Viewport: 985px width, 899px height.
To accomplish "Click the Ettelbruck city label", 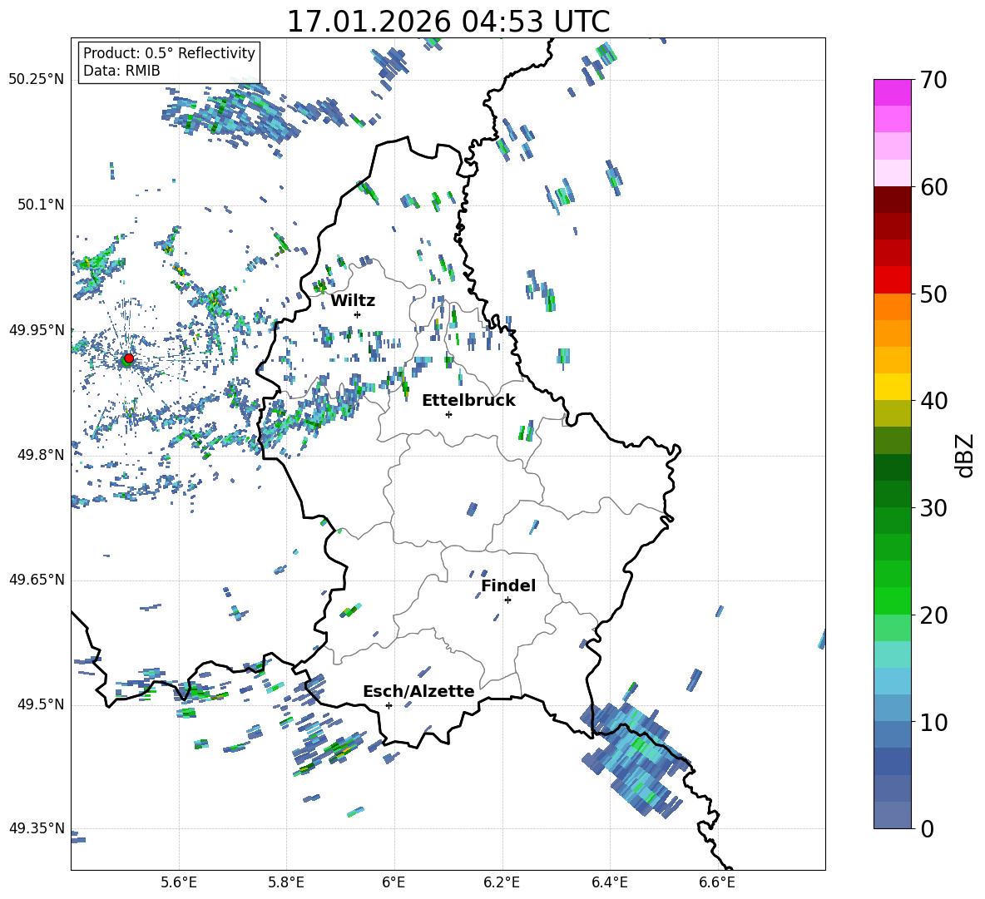I will click(x=468, y=400).
